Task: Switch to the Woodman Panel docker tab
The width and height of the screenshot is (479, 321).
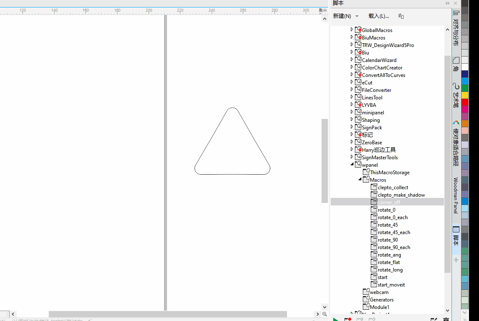Action: pos(456,195)
